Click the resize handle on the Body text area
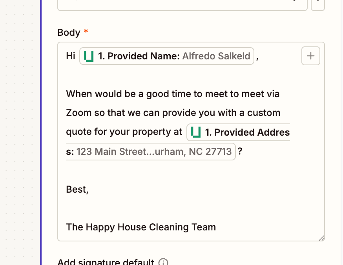343x265 pixels. pyautogui.click(x=321, y=238)
